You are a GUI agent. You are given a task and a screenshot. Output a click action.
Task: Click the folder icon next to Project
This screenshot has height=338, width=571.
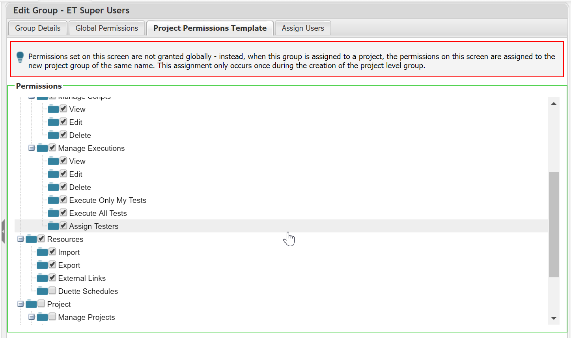pyautogui.click(x=31, y=304)
